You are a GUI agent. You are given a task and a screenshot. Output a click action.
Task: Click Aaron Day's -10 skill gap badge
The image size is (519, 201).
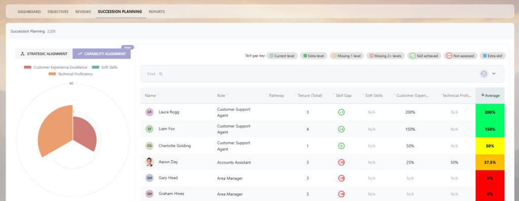tap(341, 163)
